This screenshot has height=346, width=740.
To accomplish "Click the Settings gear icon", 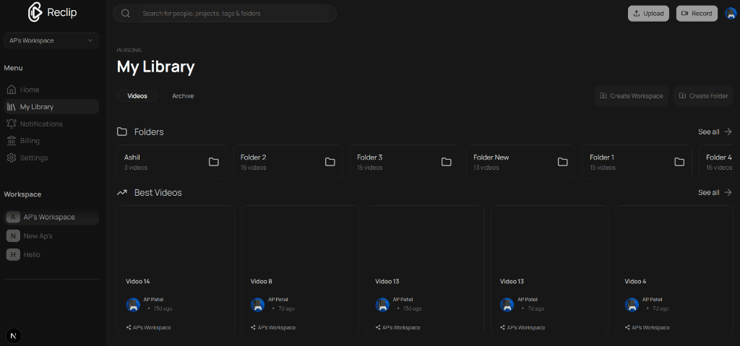I will coord(12,157).
